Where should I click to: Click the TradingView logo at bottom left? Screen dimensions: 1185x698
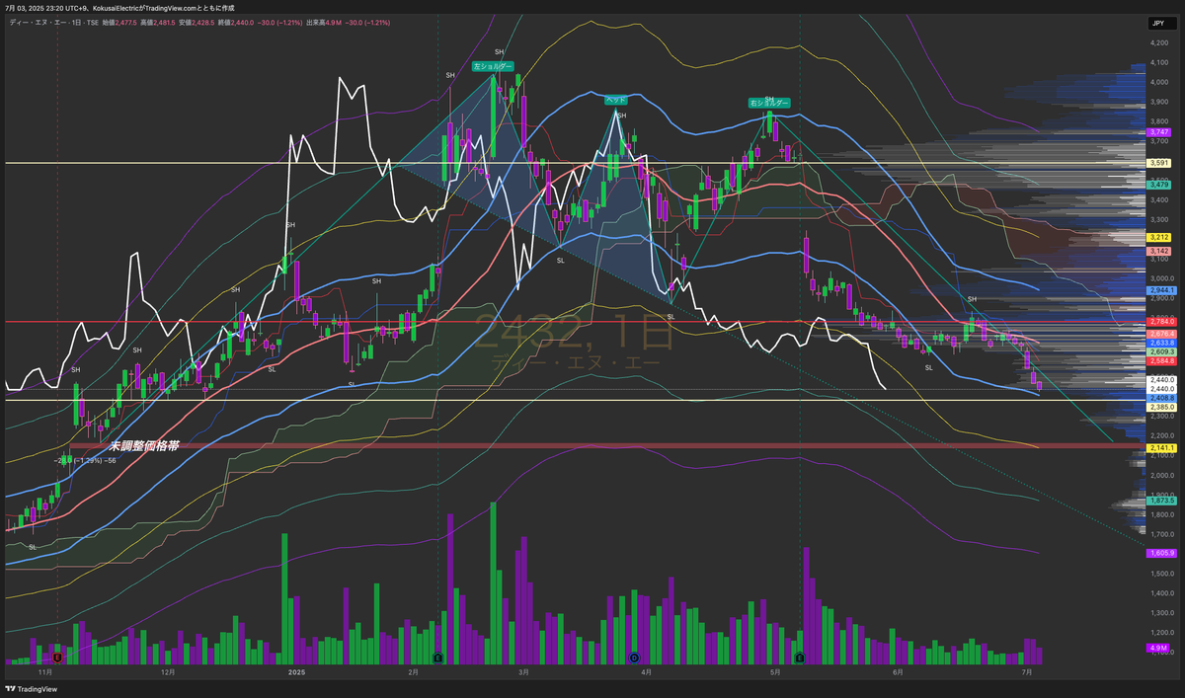point(32,689)
